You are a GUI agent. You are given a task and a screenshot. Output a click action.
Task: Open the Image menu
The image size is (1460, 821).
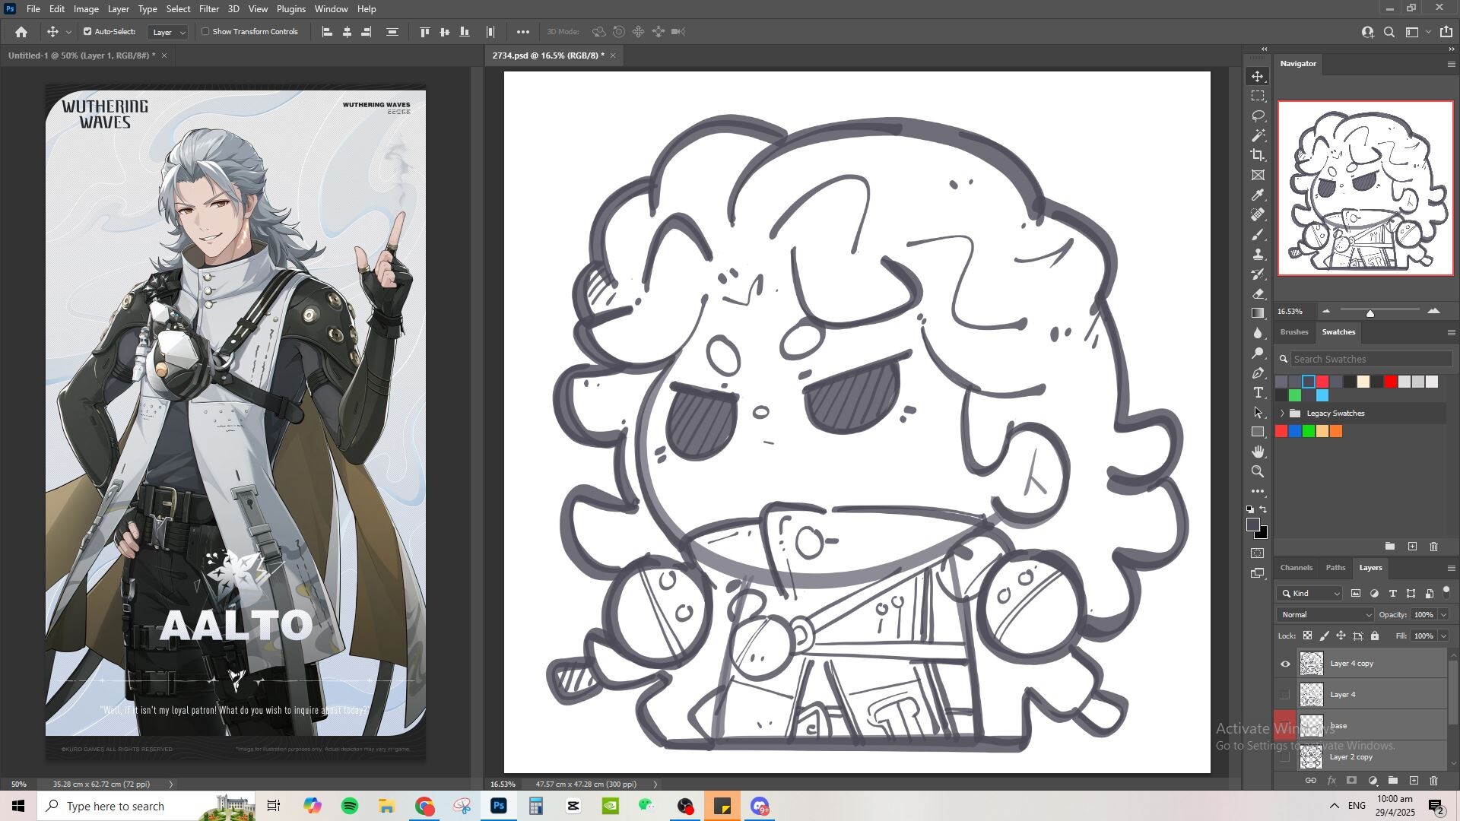pyautogui.click(x=86, y=9)
